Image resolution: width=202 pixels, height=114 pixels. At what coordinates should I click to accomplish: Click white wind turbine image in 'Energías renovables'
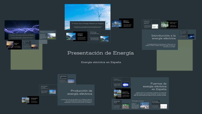(164, 106)
